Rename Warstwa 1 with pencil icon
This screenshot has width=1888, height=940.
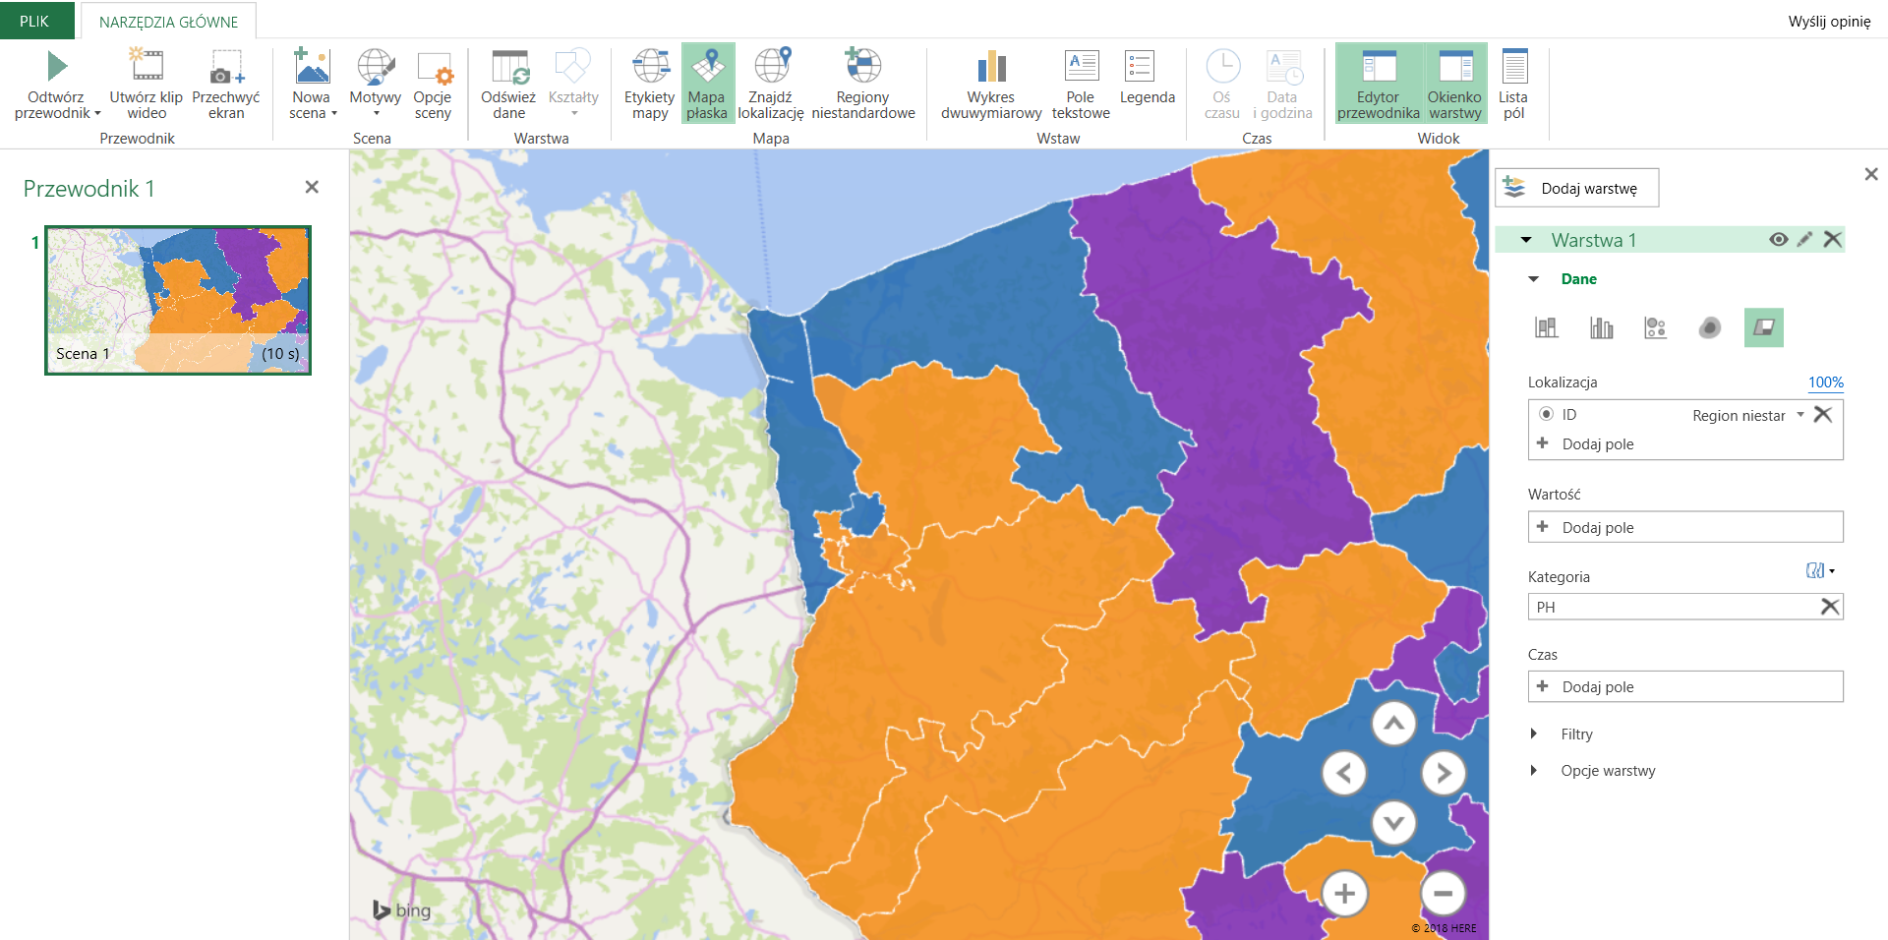coord(1804,240)
